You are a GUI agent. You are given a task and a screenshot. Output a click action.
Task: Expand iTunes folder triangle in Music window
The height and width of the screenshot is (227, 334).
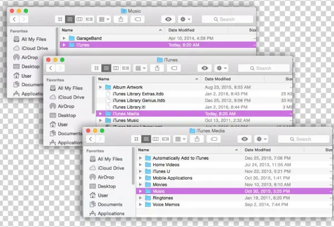[x=64, y=45]
